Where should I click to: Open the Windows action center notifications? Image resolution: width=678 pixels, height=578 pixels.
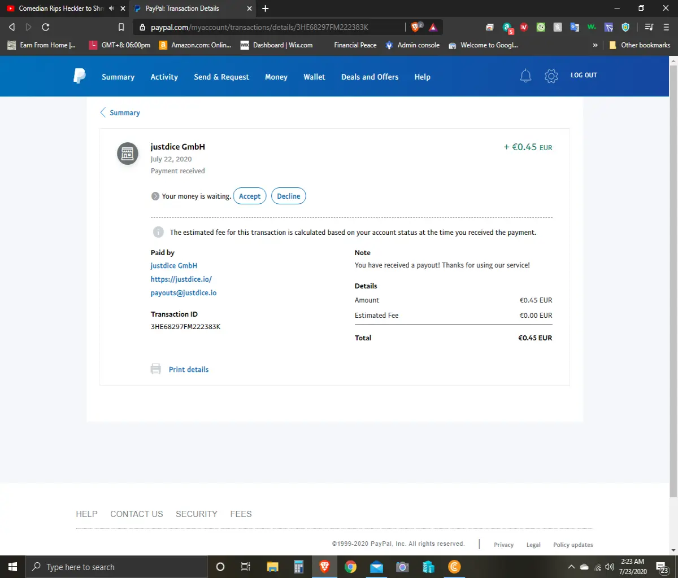click(x=662, y=567)
